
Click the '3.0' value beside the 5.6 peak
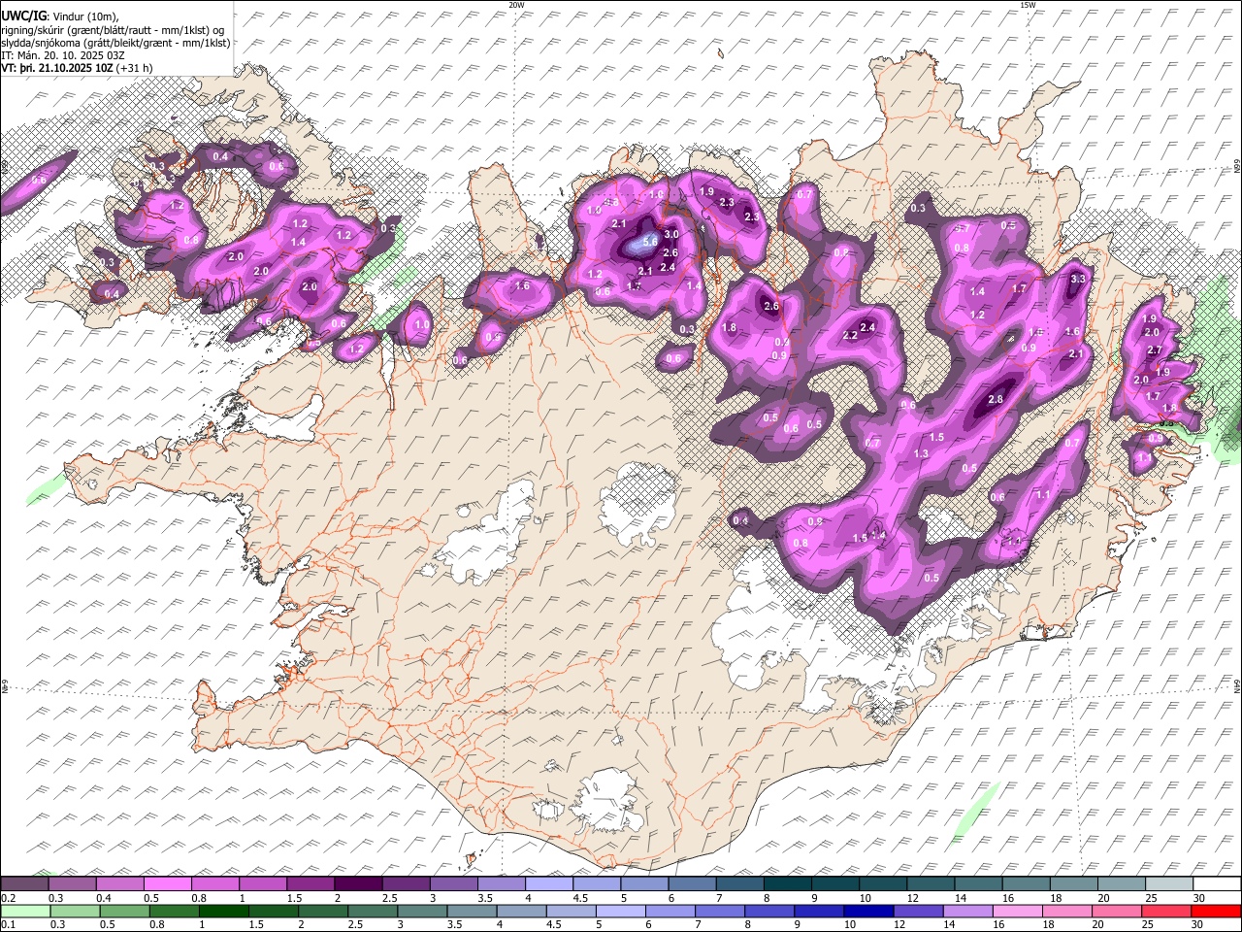click(670, 235)
